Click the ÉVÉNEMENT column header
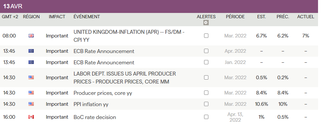This screenshot has height=124, width=322. click(87, 17)
